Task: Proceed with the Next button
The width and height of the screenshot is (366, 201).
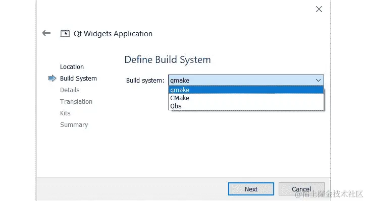Action: pos(251,189)
